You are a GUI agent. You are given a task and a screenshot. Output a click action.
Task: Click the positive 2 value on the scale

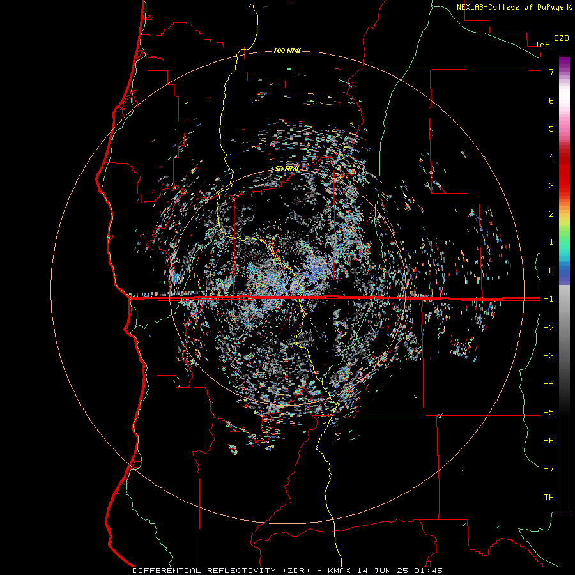pyautogui.click(x=551, y=214)
